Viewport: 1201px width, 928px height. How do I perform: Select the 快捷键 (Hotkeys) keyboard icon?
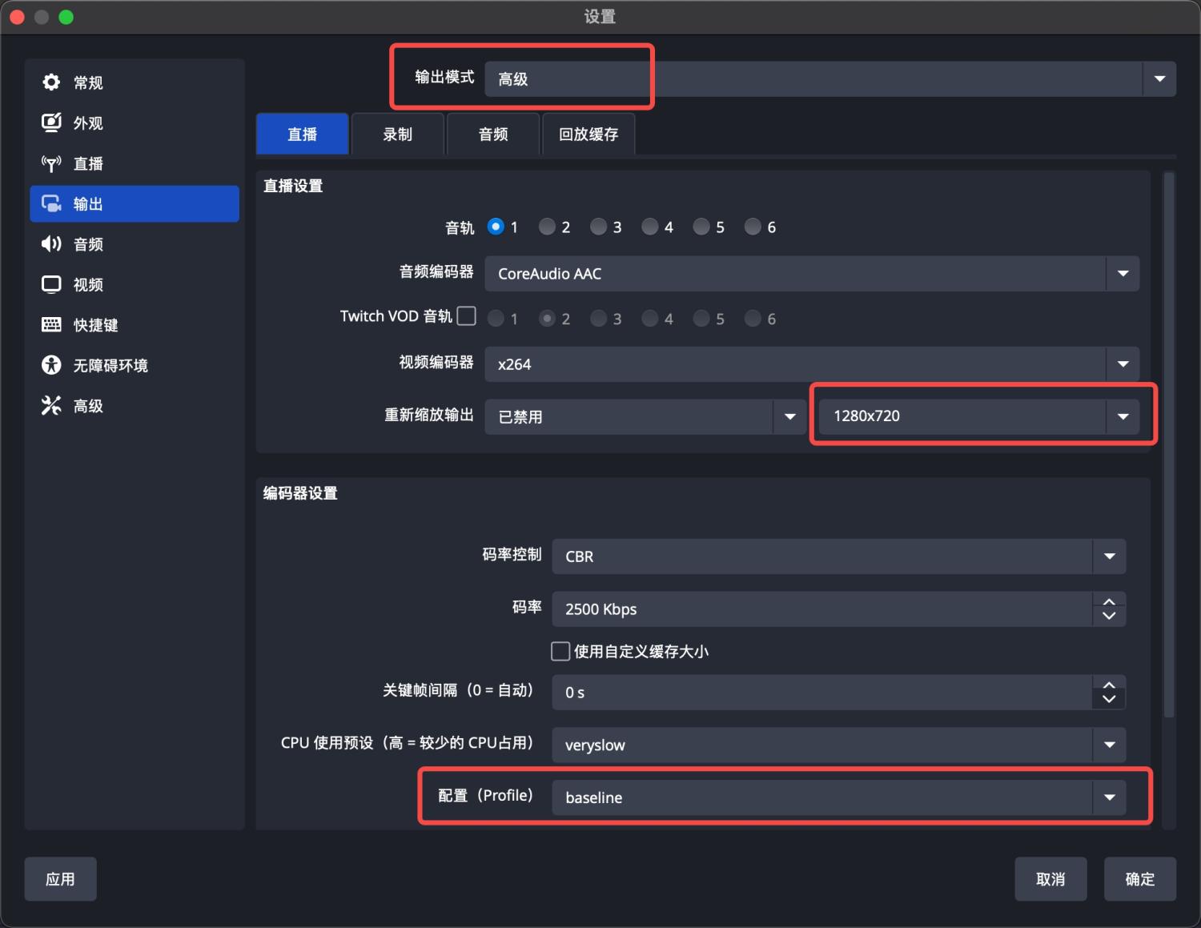[x=51, y=324]
